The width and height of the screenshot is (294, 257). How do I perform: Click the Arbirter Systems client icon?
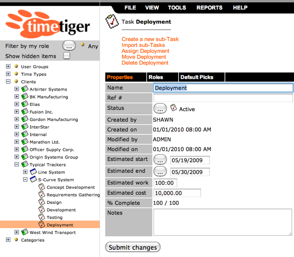click(x=25, y=89)
